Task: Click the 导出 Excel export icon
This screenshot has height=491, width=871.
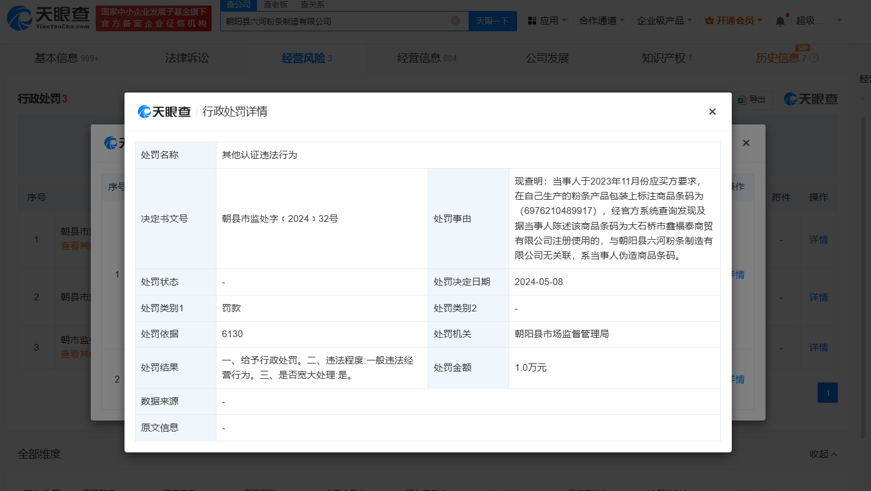Action: tap(742, 99)
